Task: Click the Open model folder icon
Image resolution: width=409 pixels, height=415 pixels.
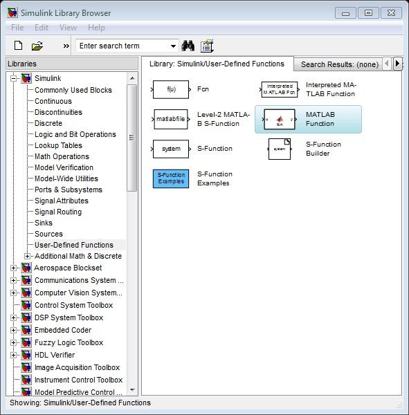Action: coord(37,46)
